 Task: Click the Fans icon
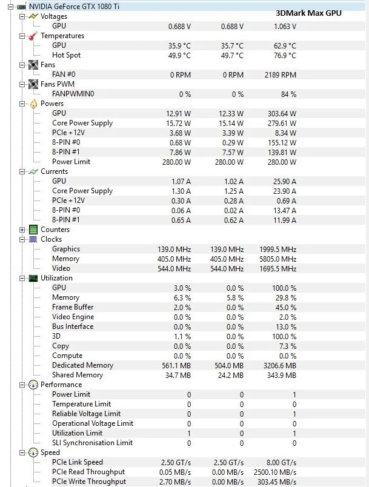pyautogui.click(x=33, y=65)
